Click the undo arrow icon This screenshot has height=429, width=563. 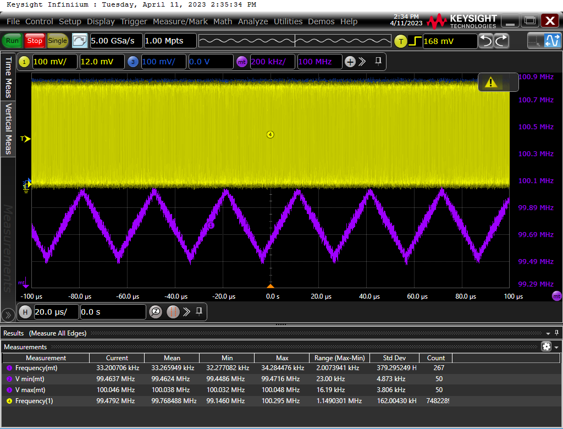tap(486, 41)
